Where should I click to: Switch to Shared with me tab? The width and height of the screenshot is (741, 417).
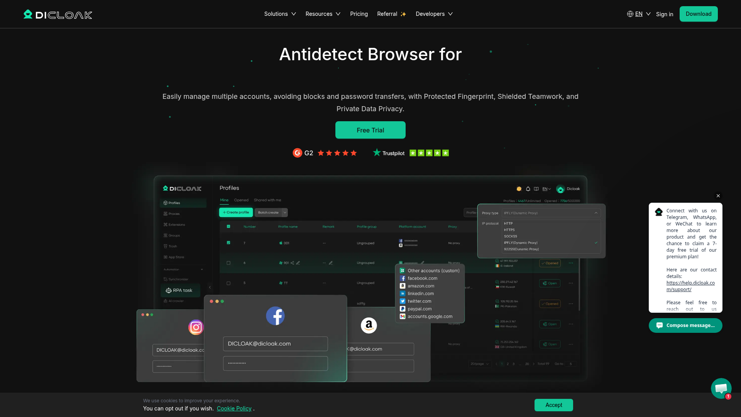point(267,200)
